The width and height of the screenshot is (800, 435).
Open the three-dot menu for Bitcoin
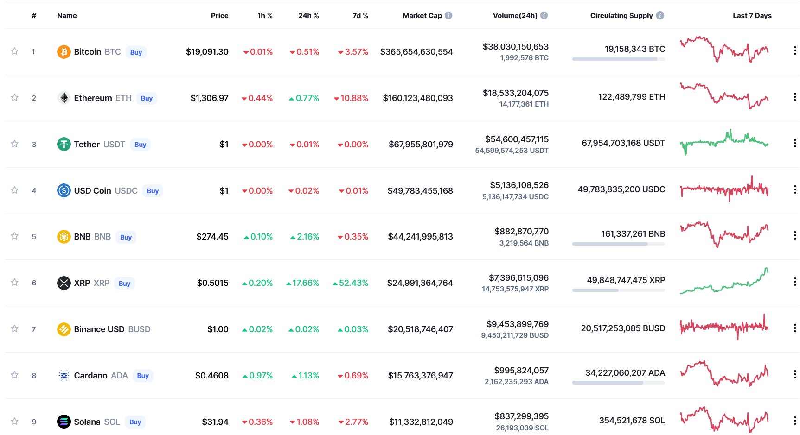(x=794, y=50)
